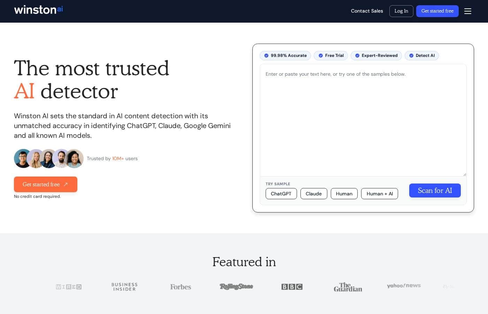
Task: Click the Log In button
Action: coord(401,11)
